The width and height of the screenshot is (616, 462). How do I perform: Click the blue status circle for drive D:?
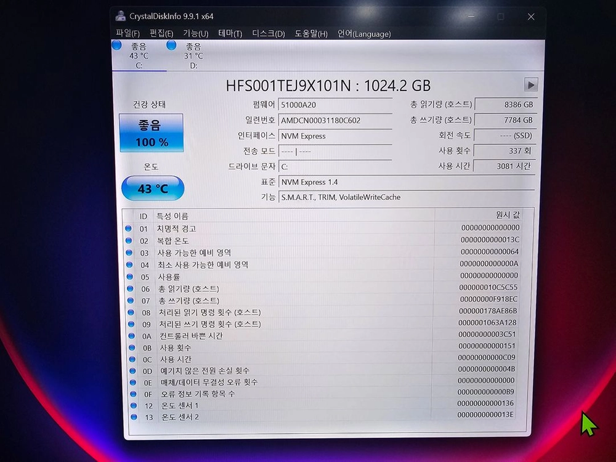tap(171, 45)
